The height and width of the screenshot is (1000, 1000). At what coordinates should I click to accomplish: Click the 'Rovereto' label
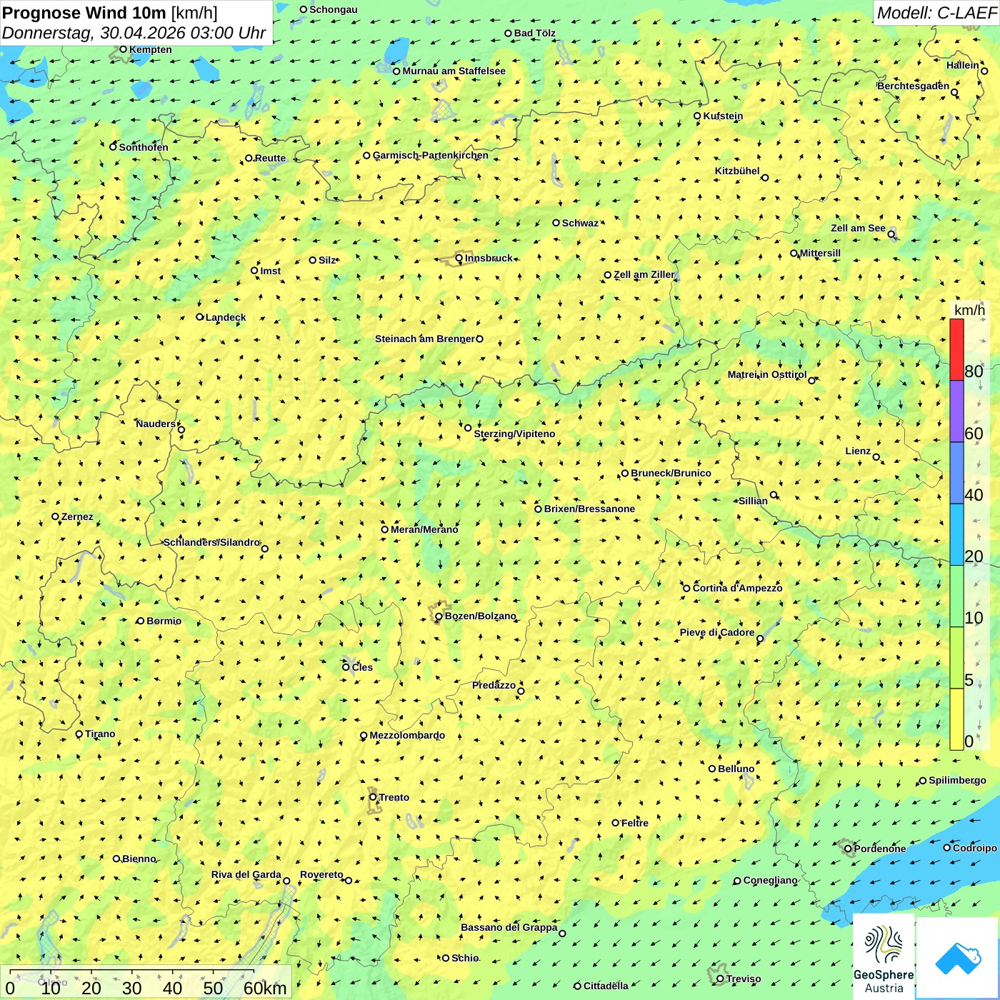[x=321, y=874]
